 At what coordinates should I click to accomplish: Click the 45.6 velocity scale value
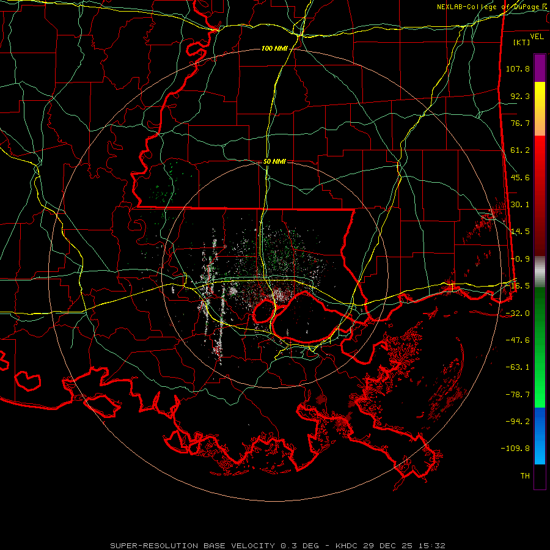(520, 177)
